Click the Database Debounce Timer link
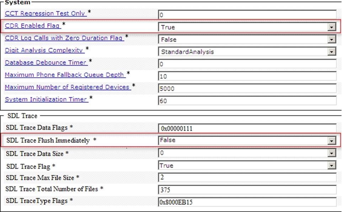The image size is (342, 212). coord(46,63)
